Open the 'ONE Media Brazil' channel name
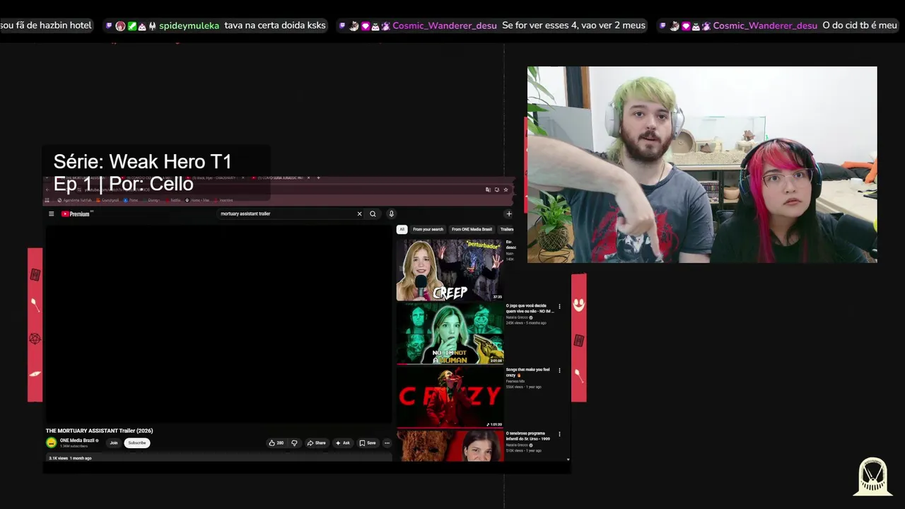This screenshot has width=905, height=509. pos(78,440)
